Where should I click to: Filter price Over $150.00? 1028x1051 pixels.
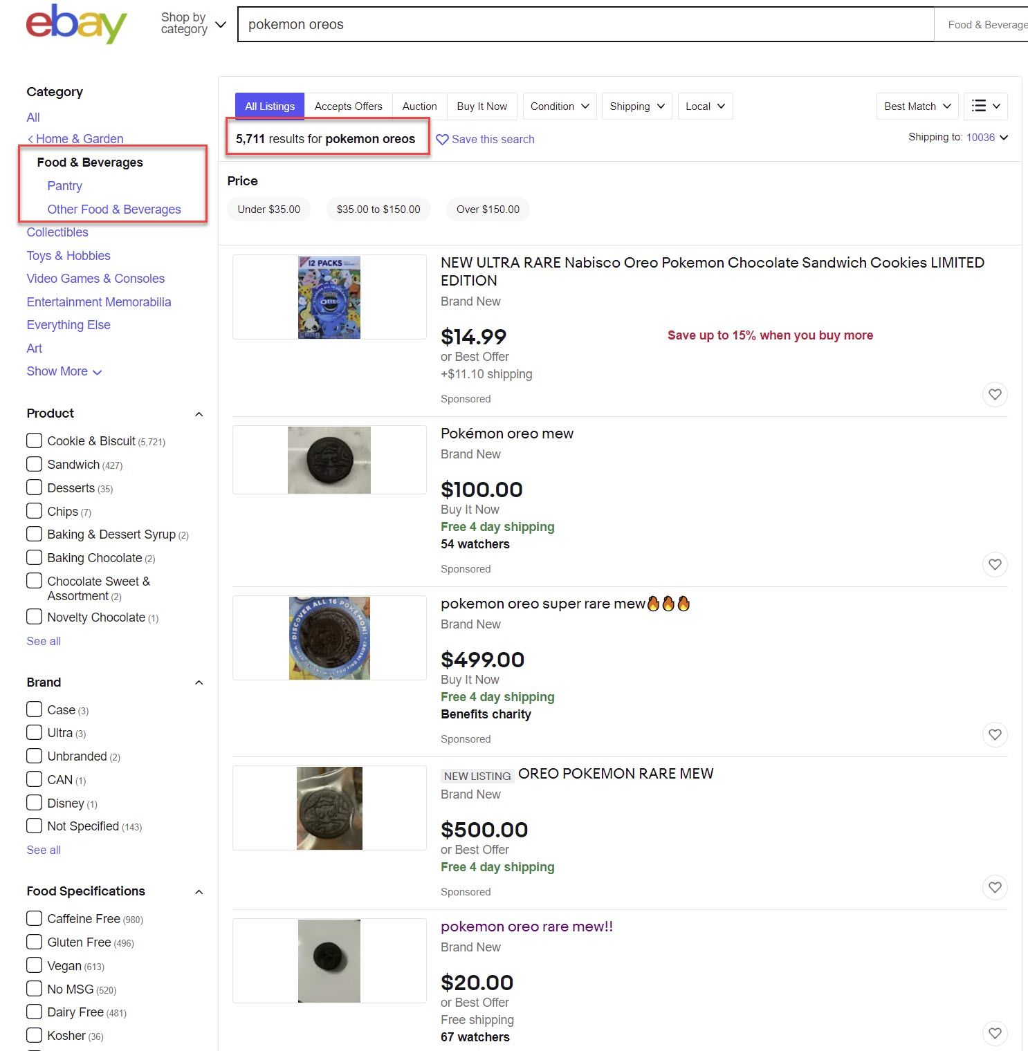488,209
